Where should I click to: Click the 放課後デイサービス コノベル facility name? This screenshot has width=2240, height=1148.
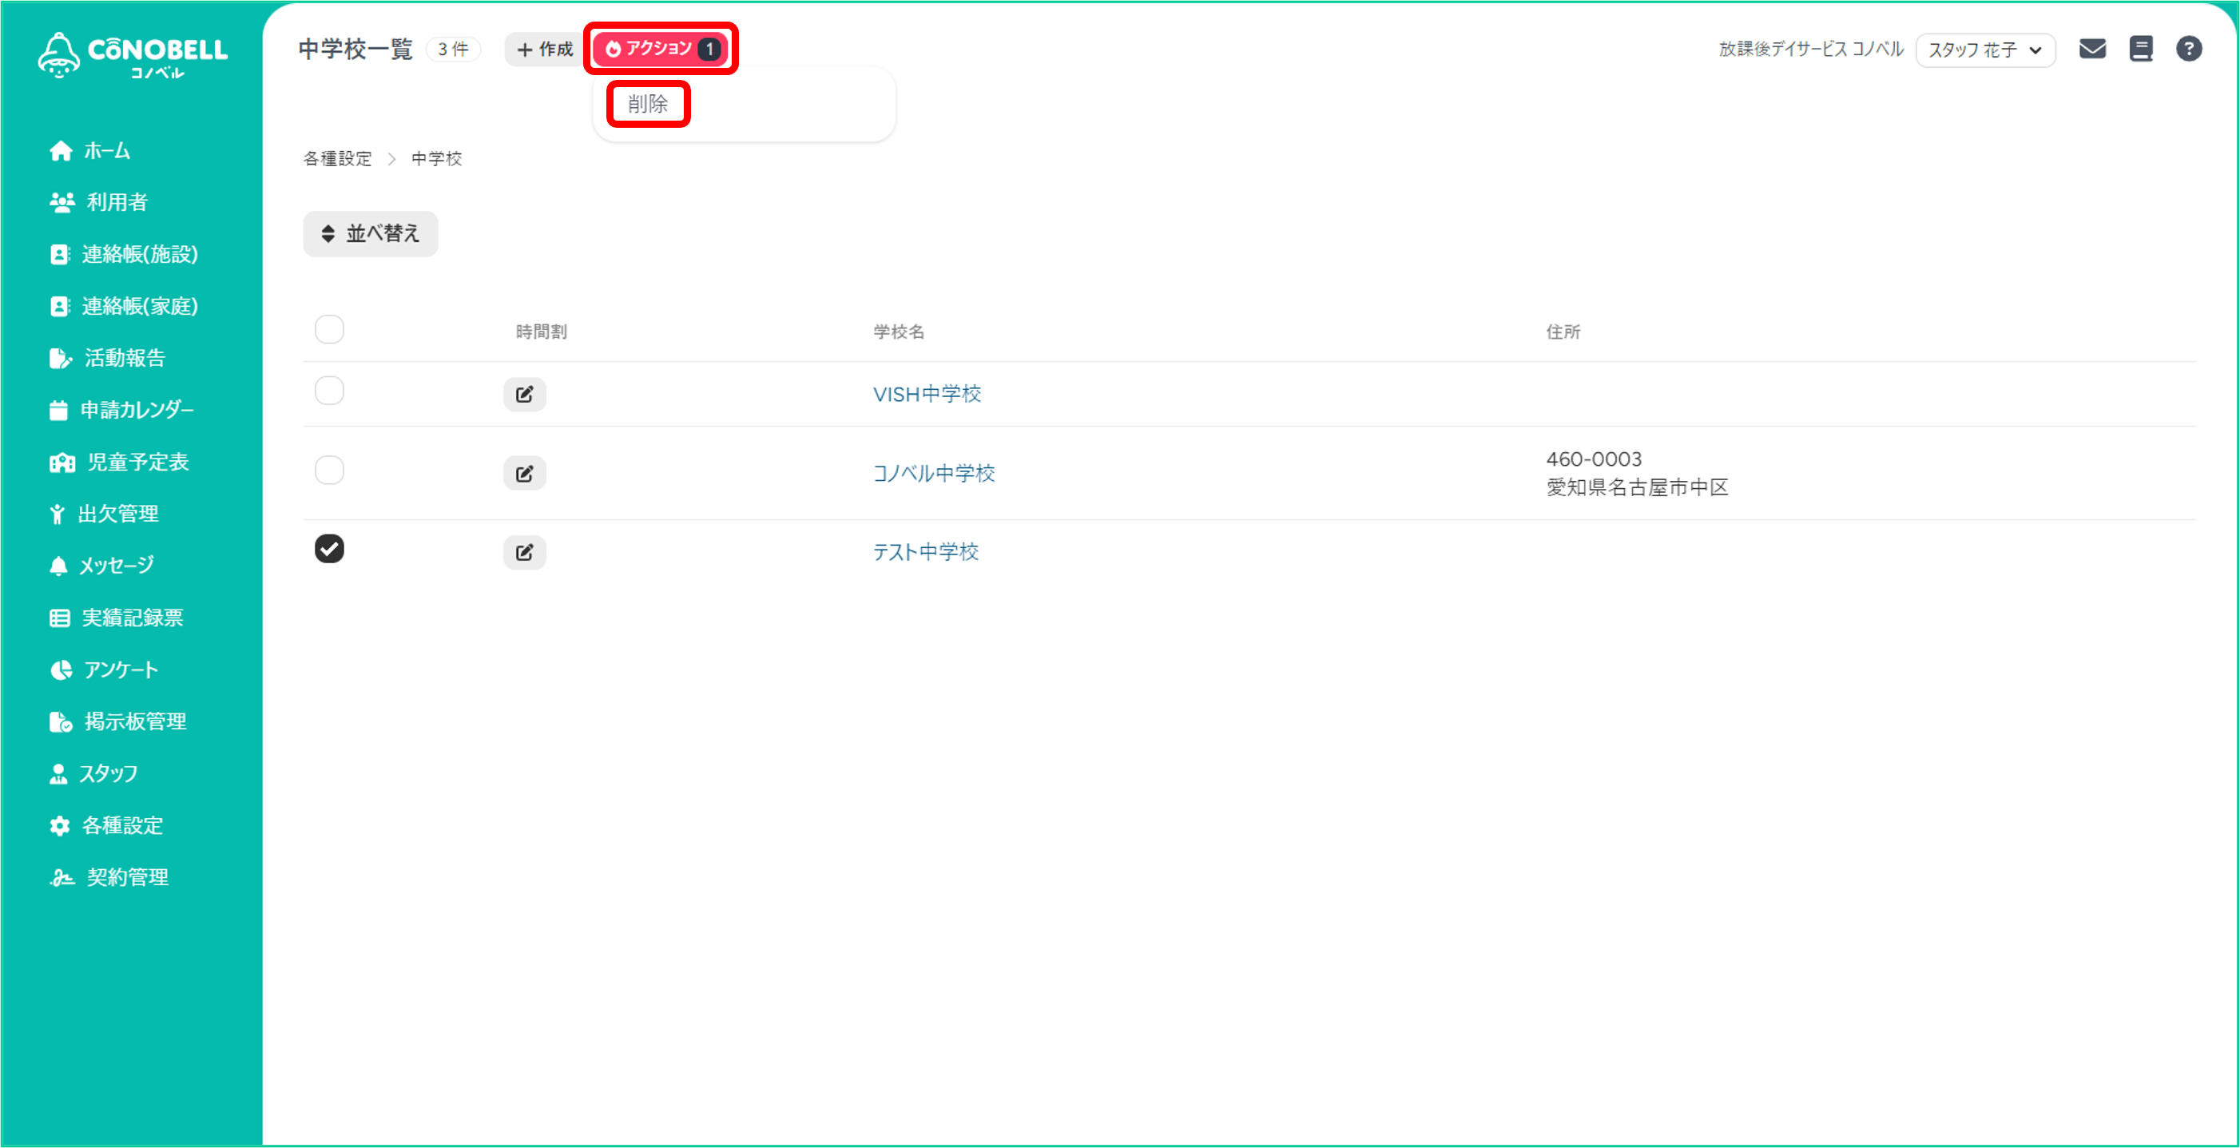pos(1811,50)
